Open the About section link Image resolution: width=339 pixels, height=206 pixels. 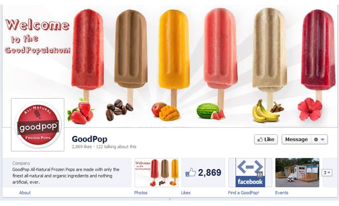tap(25, 193)
